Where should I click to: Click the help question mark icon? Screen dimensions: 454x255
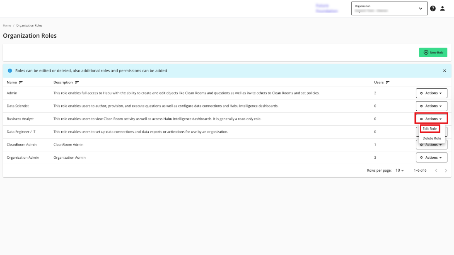(433, 8)
